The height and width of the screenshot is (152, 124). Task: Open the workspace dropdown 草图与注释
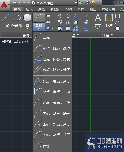pos(54,3)
